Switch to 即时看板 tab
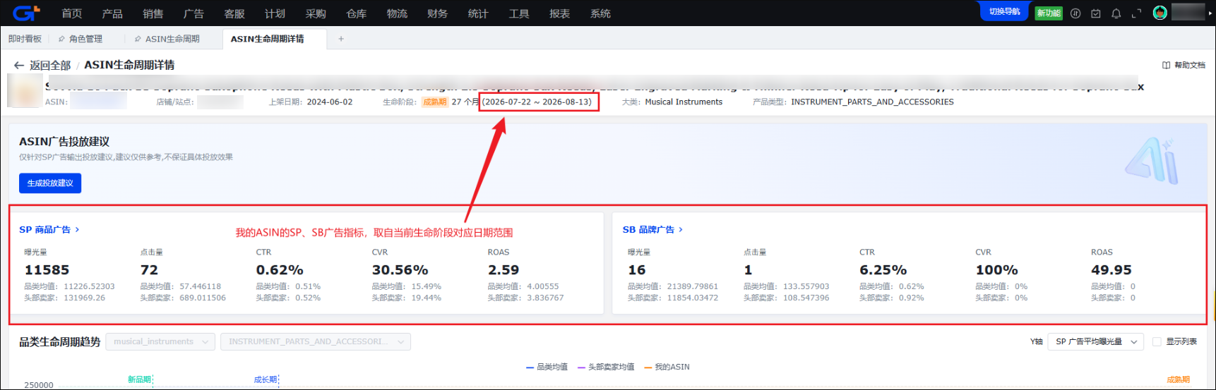The width and height of the screenshot is (1216, 390). (25, 39)
